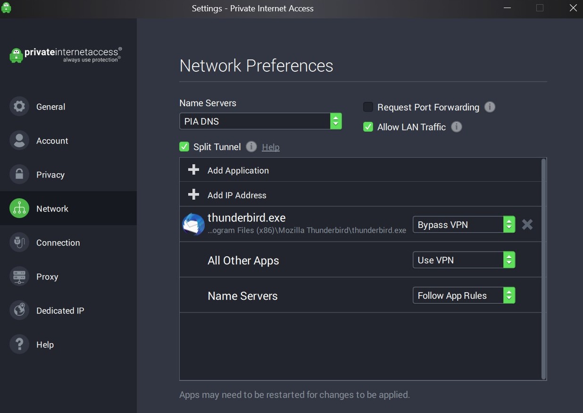
Task: Switch to the Network settings tab
Action: (52, 209)
